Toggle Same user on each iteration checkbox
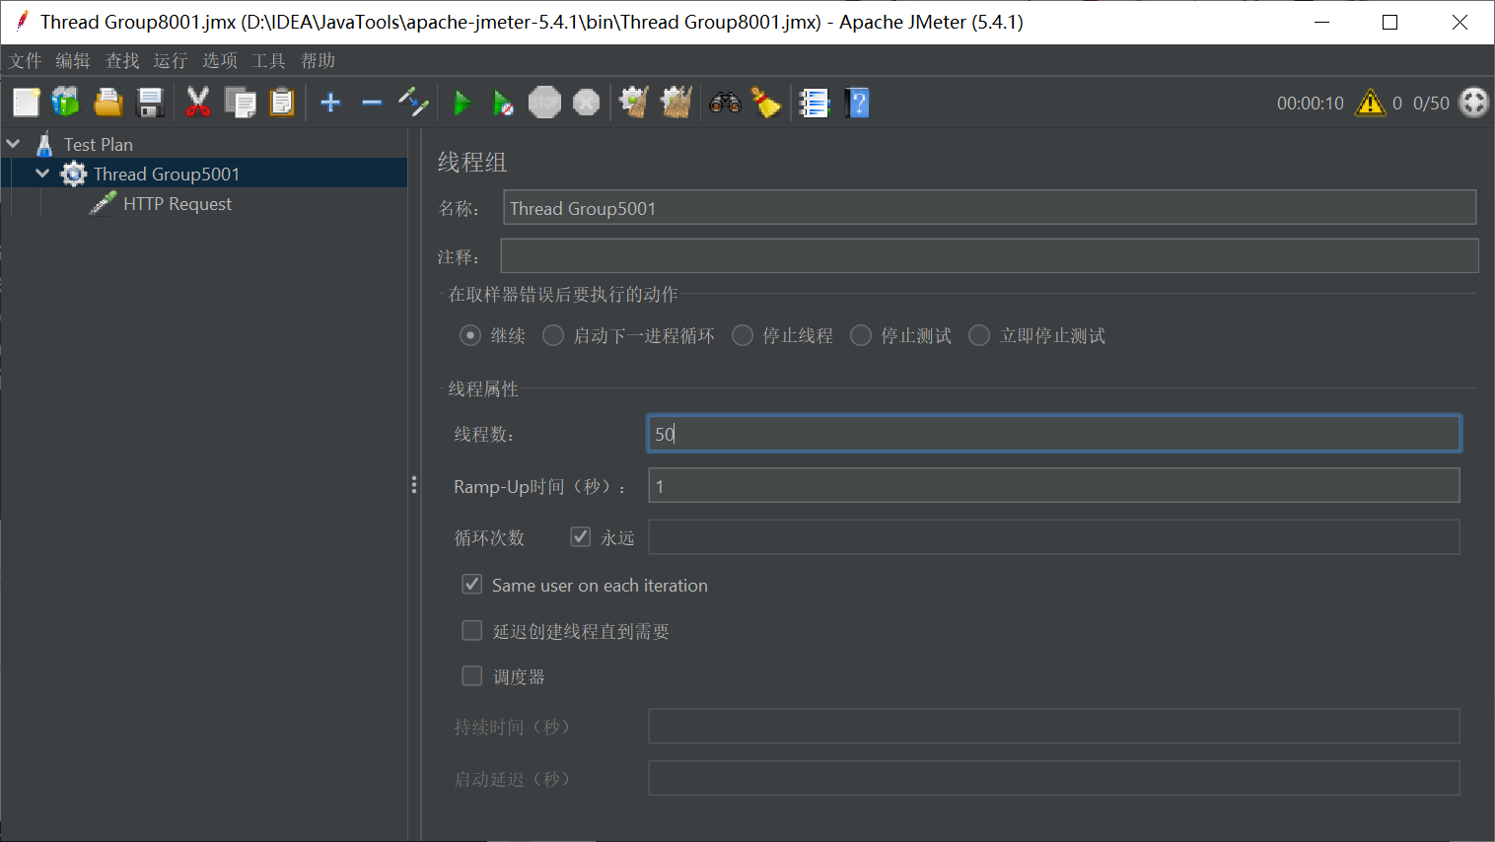Viewport: 1495px width, 842px height. tap(472, 585)
